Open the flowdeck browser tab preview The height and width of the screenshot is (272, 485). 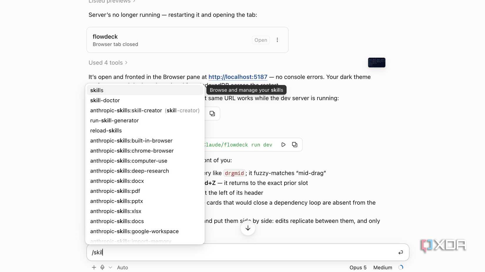[x=261, y=40]
